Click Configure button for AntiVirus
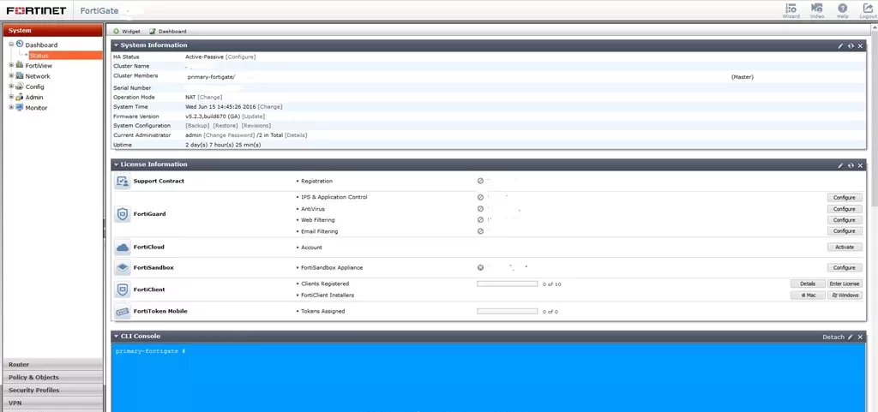Image resolution: width=878 pixels, height=412 pixels. pos(845,209)
